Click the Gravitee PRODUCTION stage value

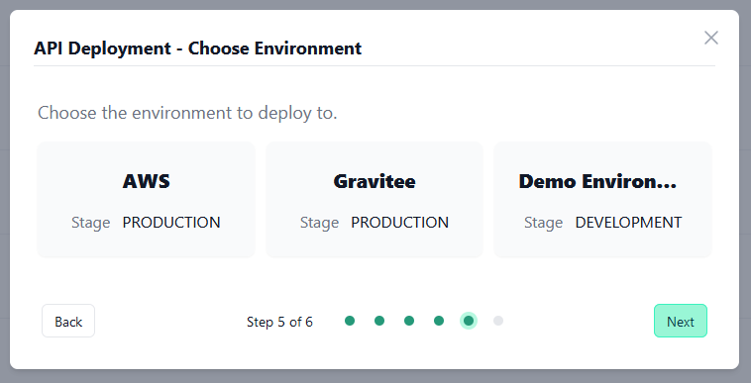[x=400, y=223]
